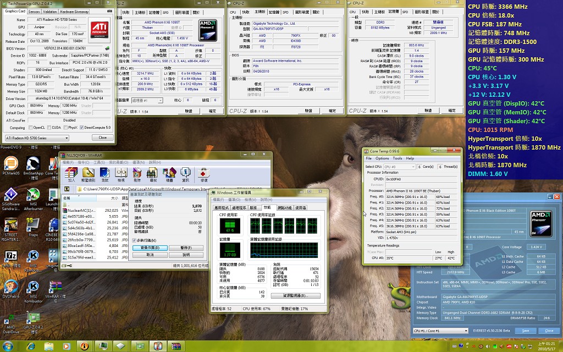Open the GPU-Z 0.4.2 desktop shortcut
The image size is (563, 352).
pyautogui.click(x=33, y=323)
